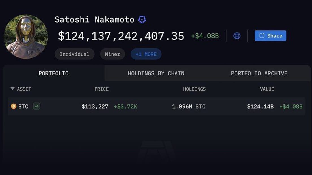Click the 1.096M BTC holdings cell
The image size is (312, 175).
[x=188, y=107]
